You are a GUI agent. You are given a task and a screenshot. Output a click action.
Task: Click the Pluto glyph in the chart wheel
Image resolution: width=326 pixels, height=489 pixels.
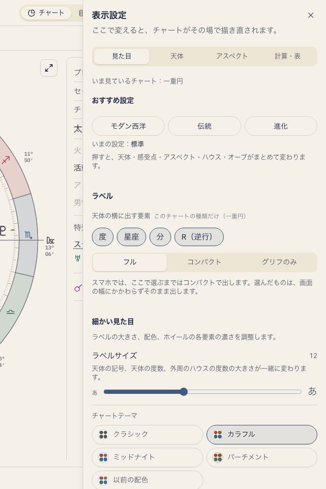click(x=3, y=230)
